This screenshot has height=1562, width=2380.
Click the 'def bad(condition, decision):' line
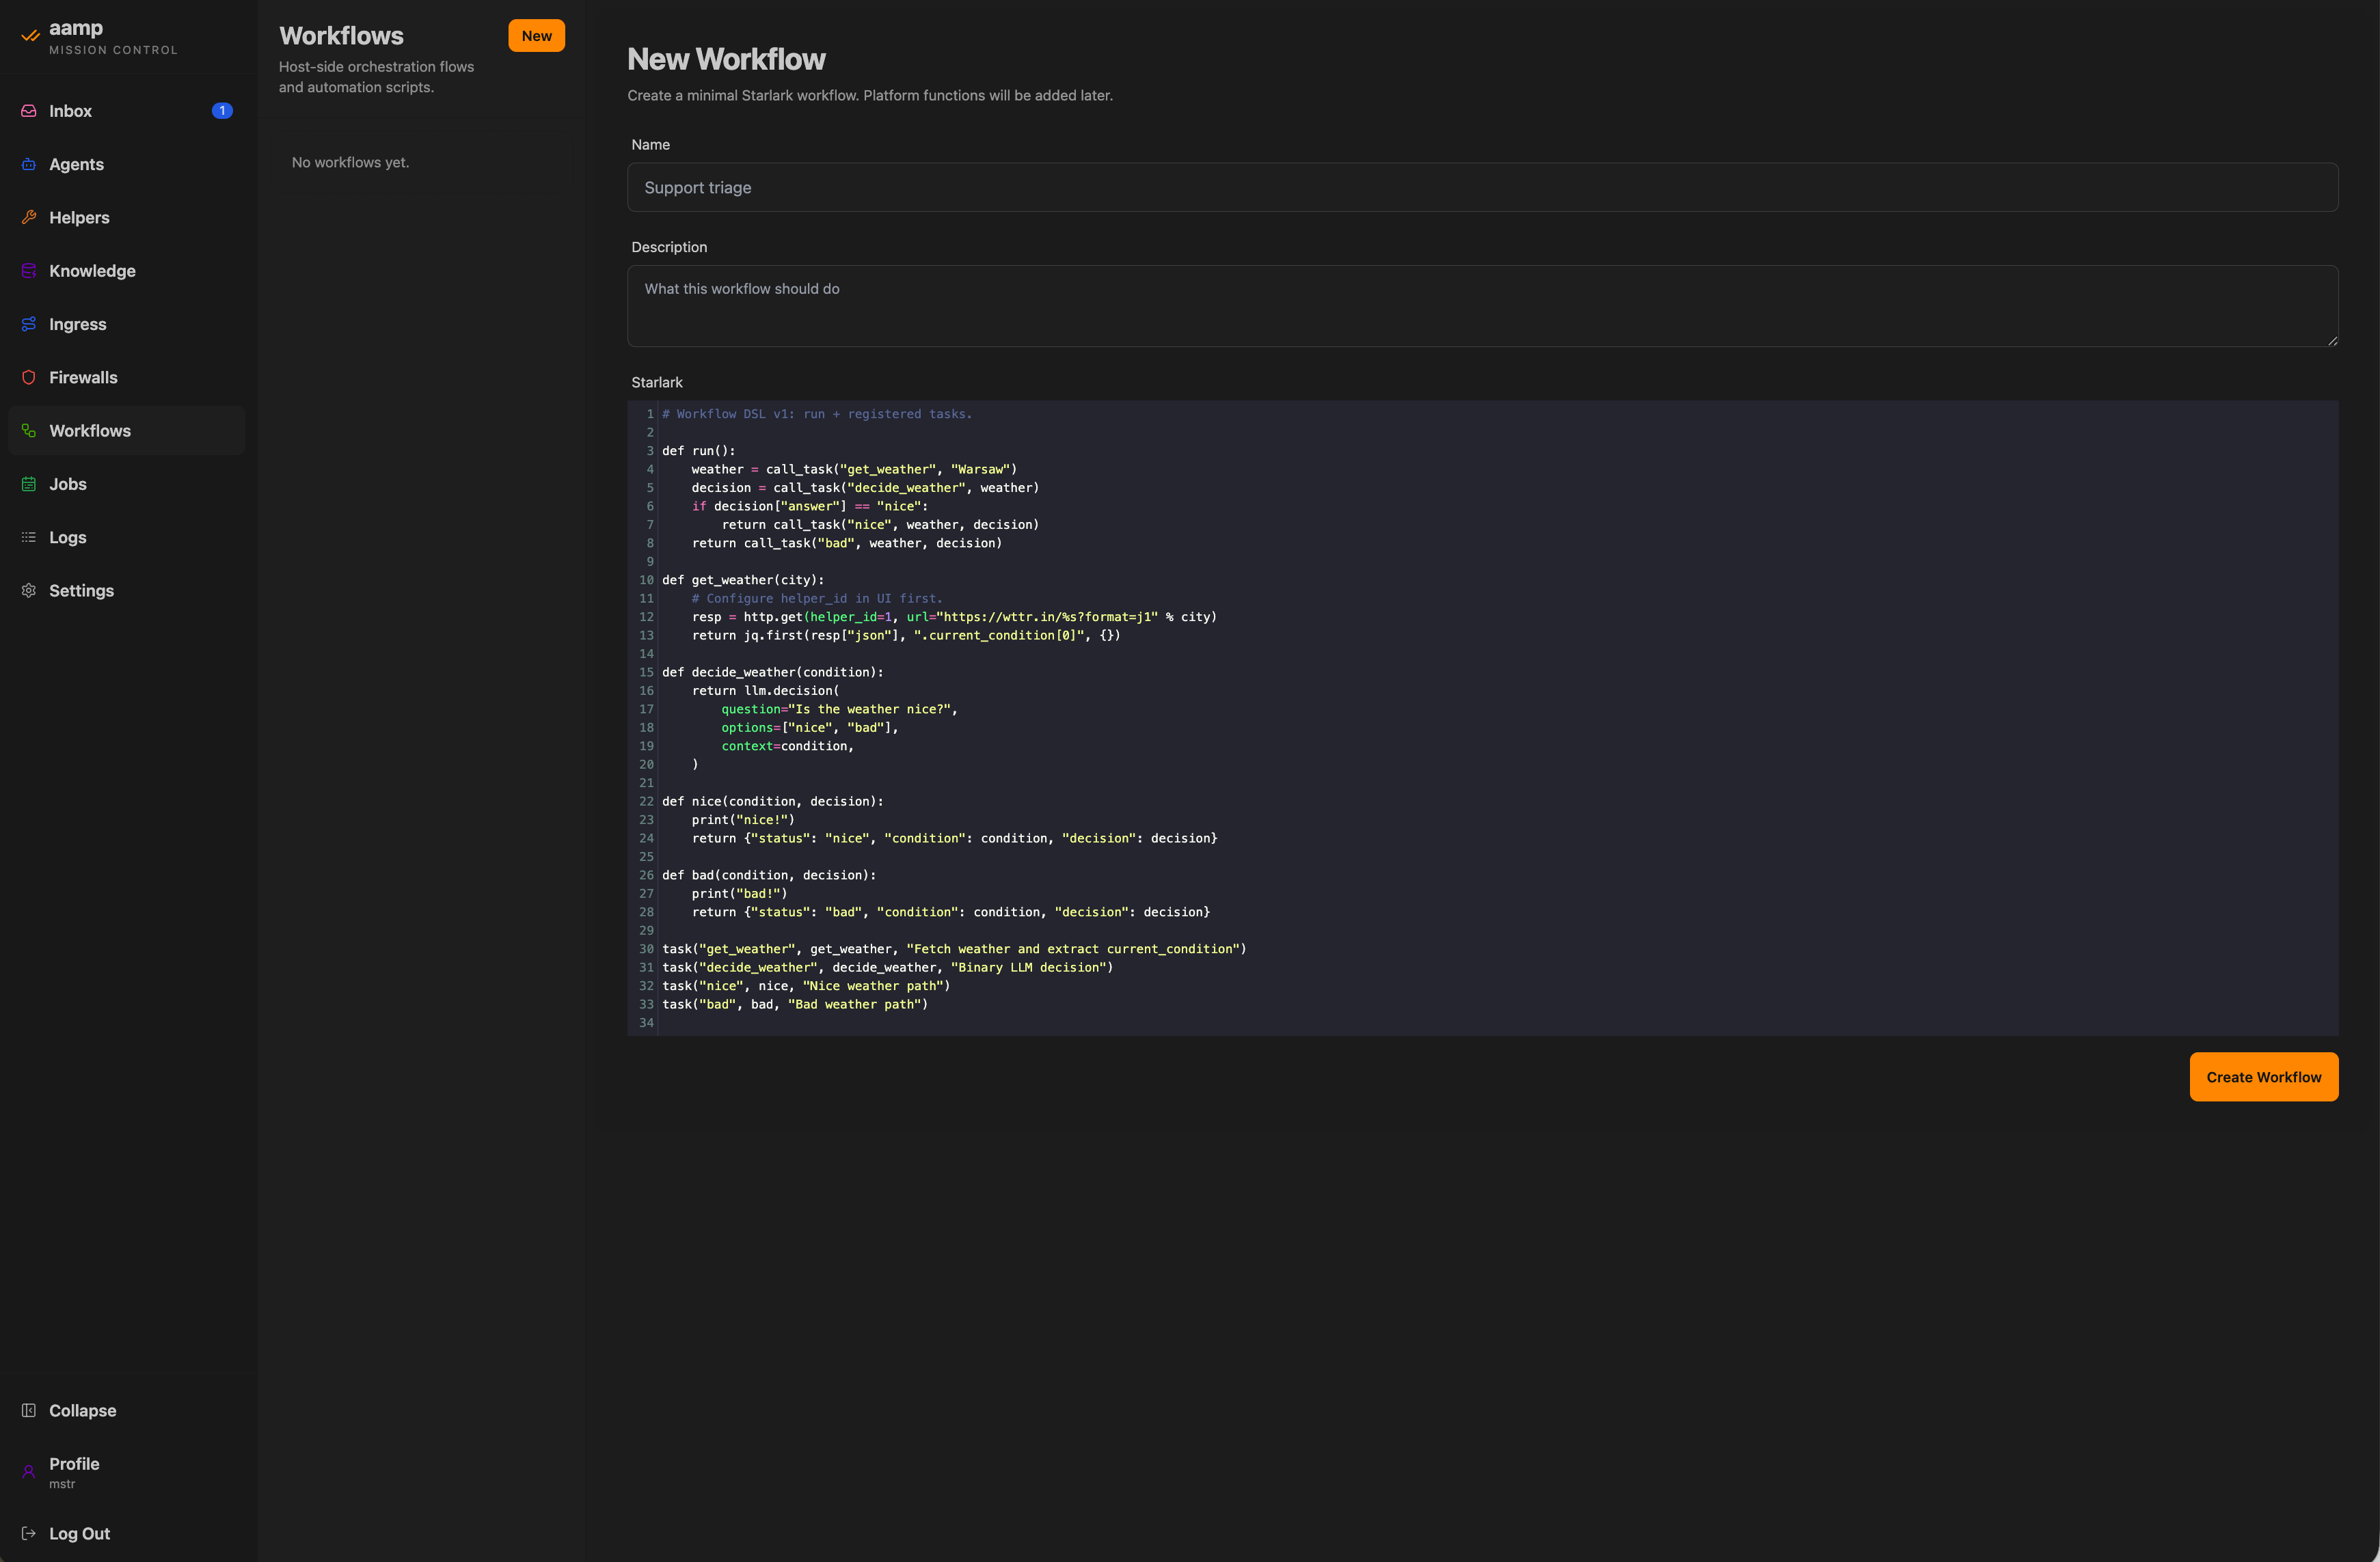(x=769, y=875)
